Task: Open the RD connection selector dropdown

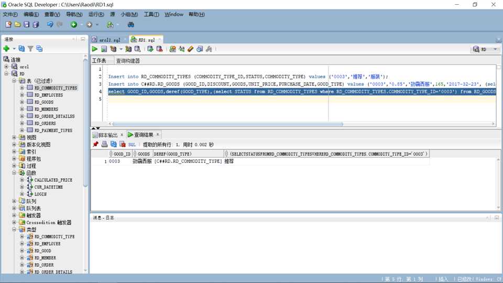Action: click(x=495, y=49)
